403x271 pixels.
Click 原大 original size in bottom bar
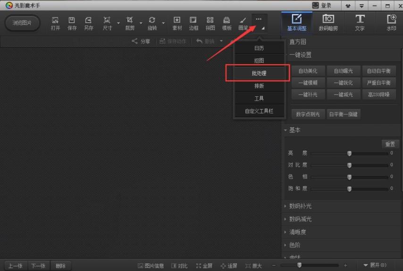[x=253, y=266]
